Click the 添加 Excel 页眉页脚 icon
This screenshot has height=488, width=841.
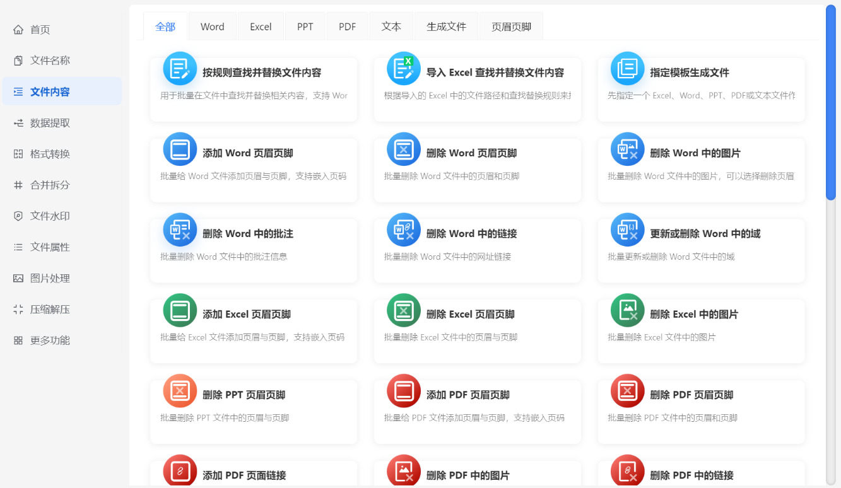click(180, 310)
